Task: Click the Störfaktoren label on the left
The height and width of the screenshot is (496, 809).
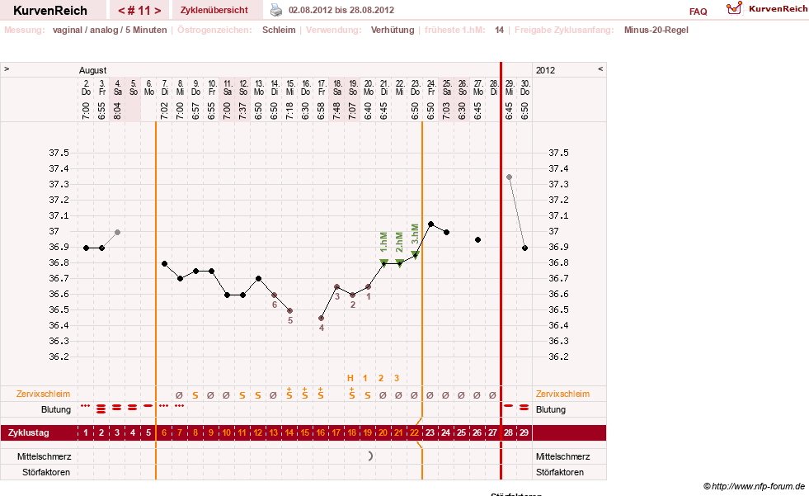Action: pos(46,472)
